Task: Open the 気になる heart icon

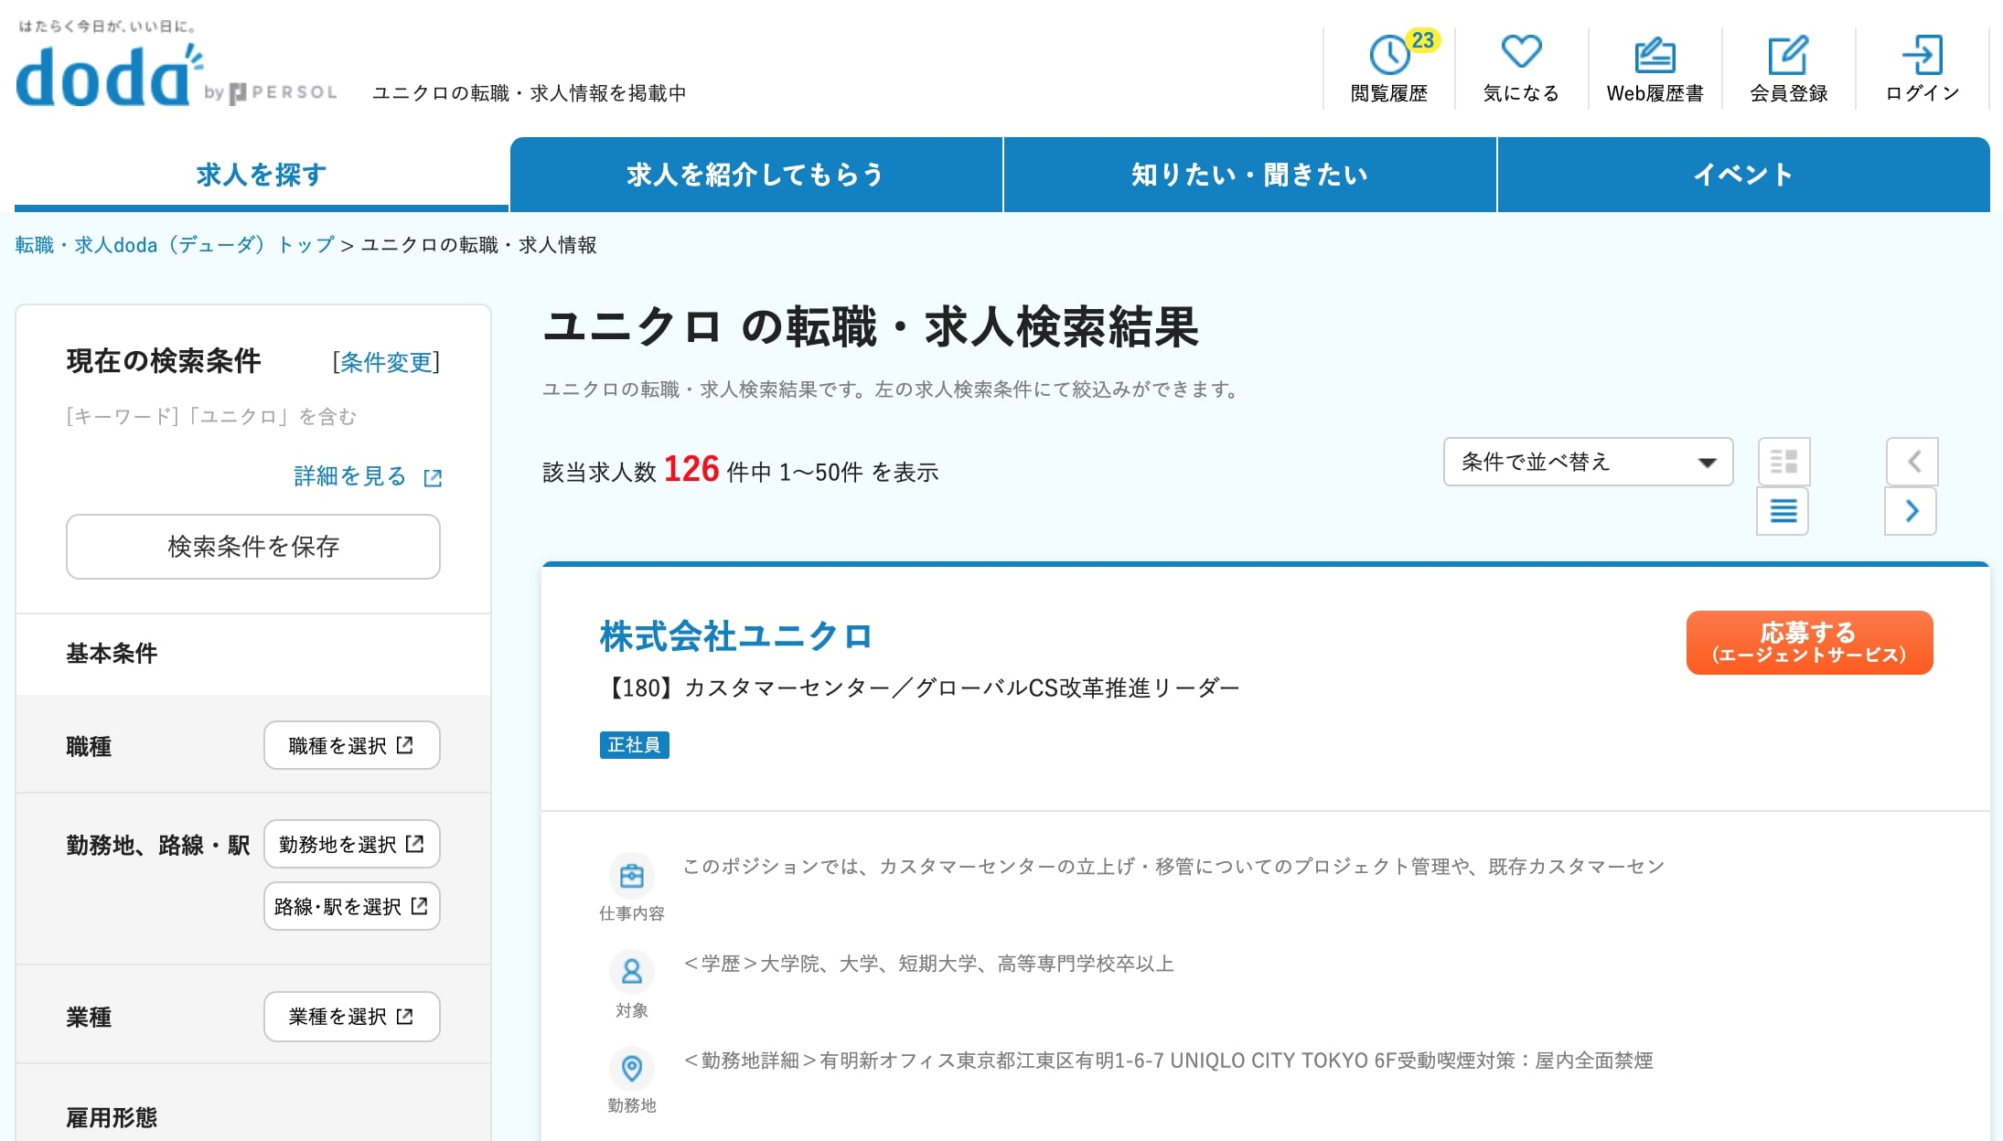Action: (x=1521, y=52)
